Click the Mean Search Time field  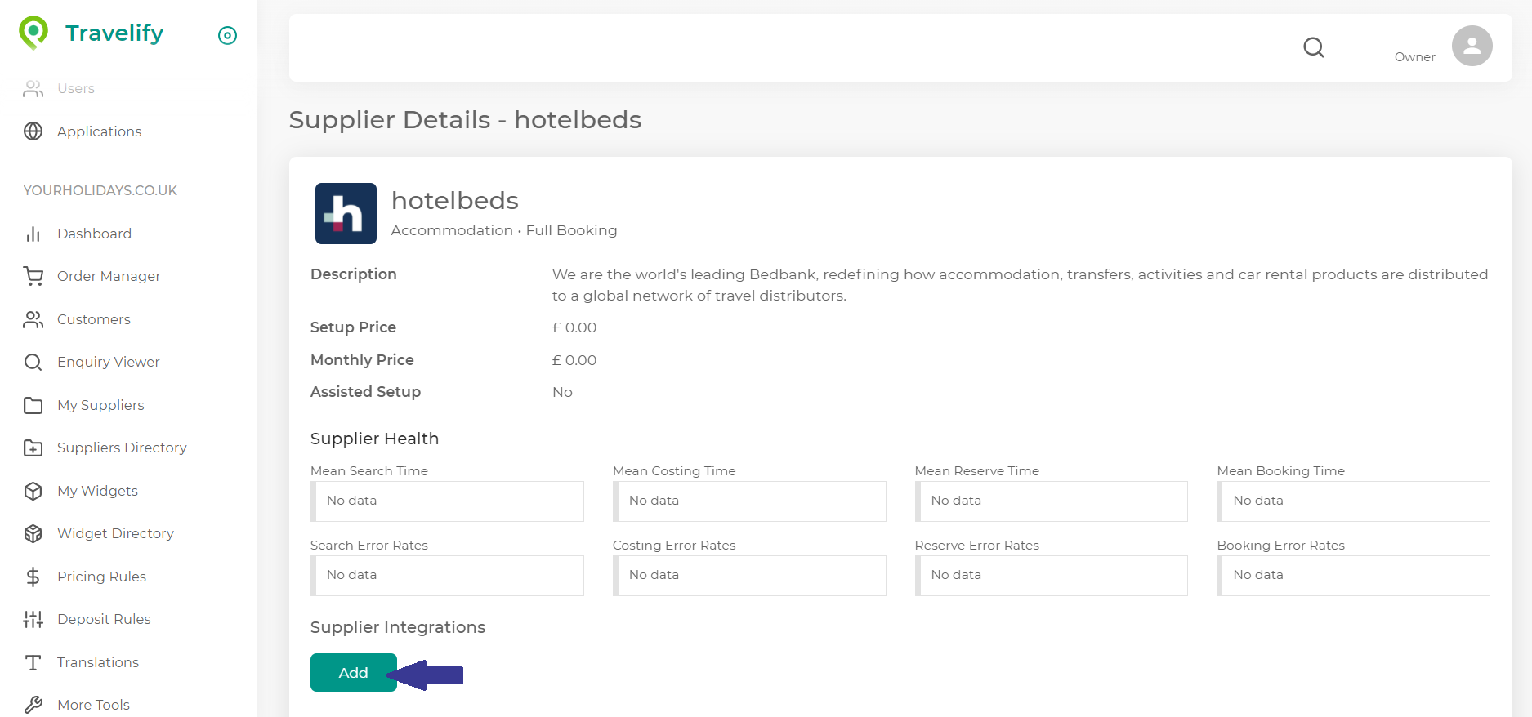(448, 501)
